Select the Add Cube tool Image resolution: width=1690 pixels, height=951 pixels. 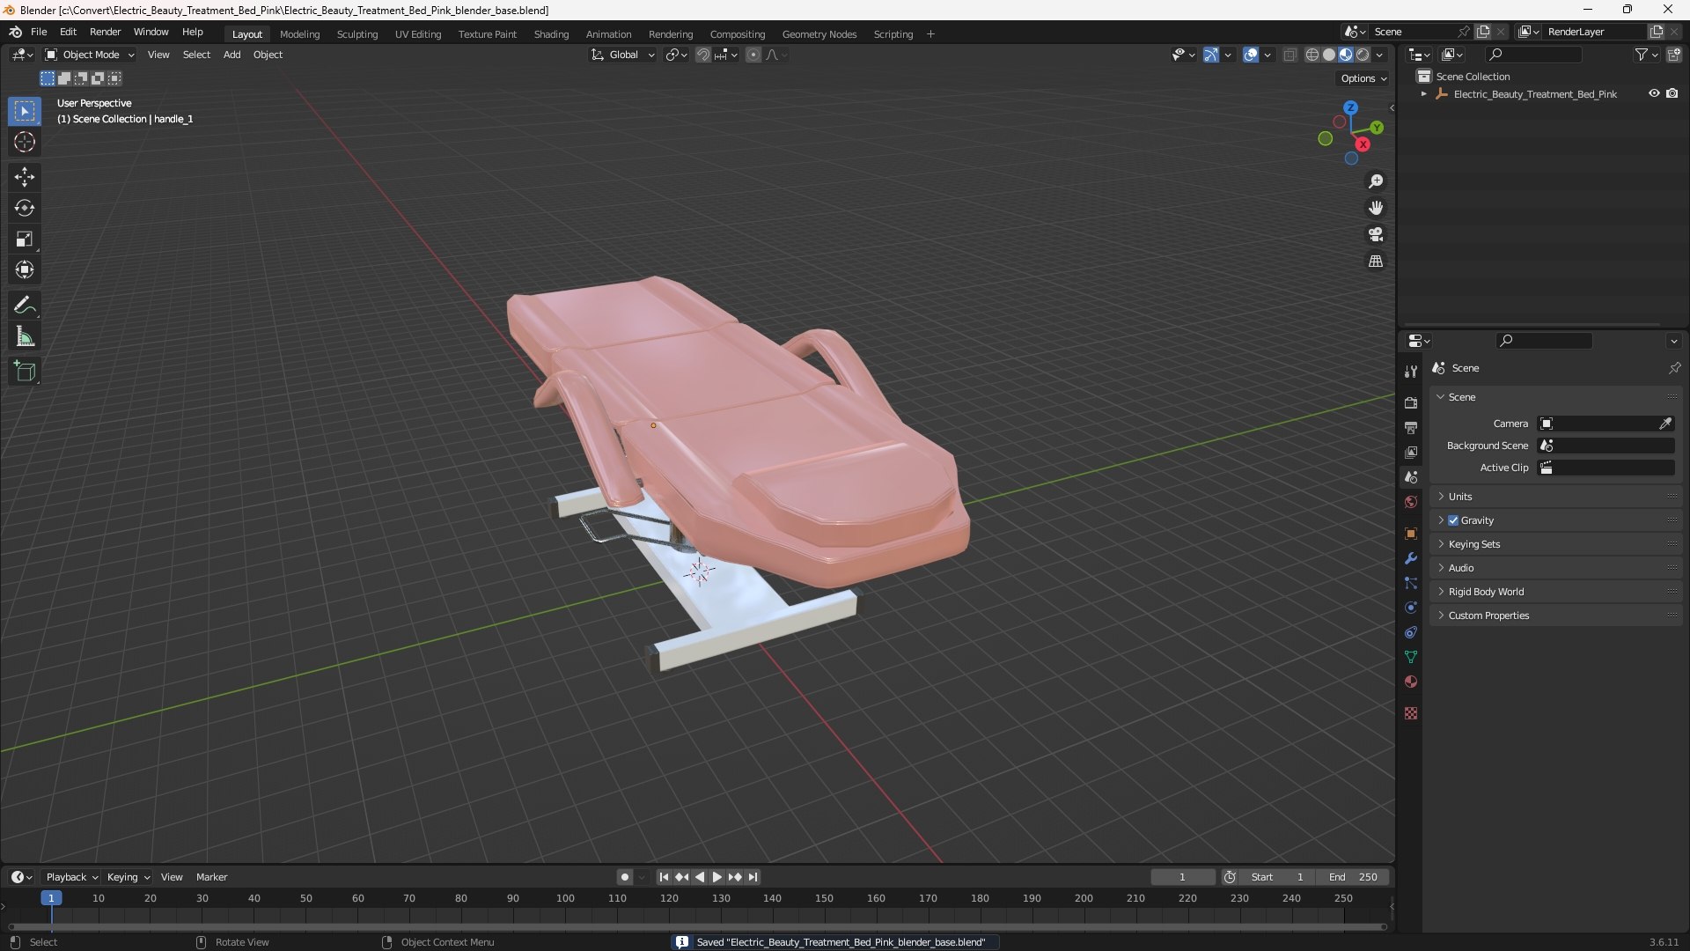[25, 372]
